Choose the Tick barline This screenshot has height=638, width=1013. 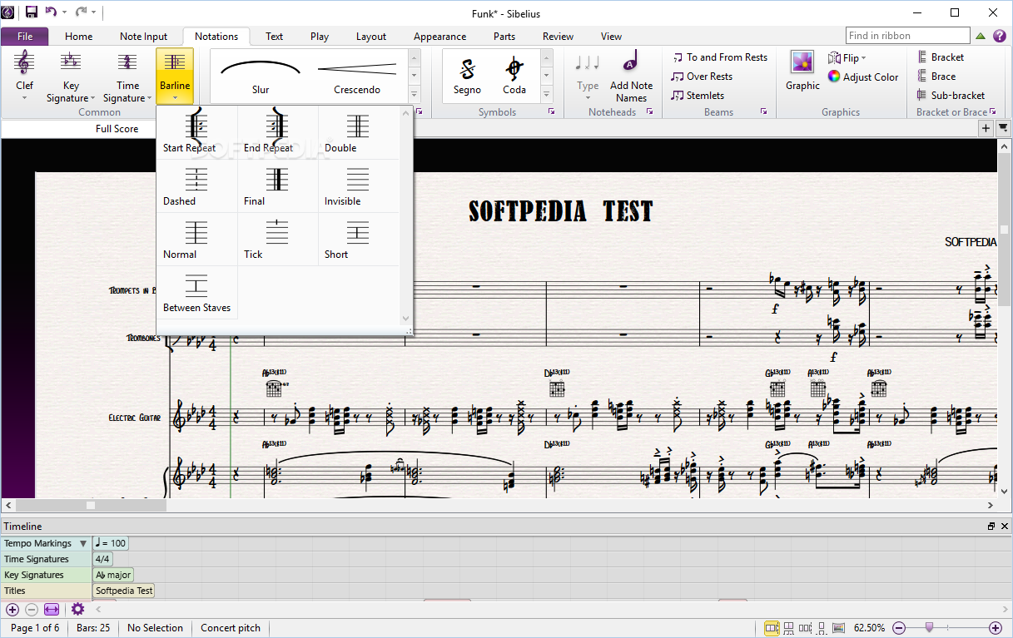point(277,240)
